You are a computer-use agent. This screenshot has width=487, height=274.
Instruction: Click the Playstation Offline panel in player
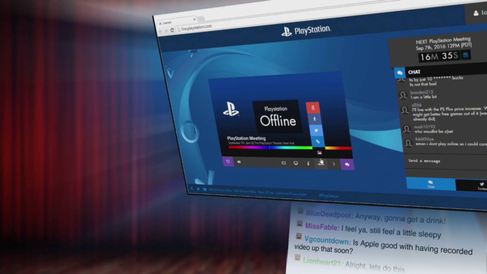277,117
